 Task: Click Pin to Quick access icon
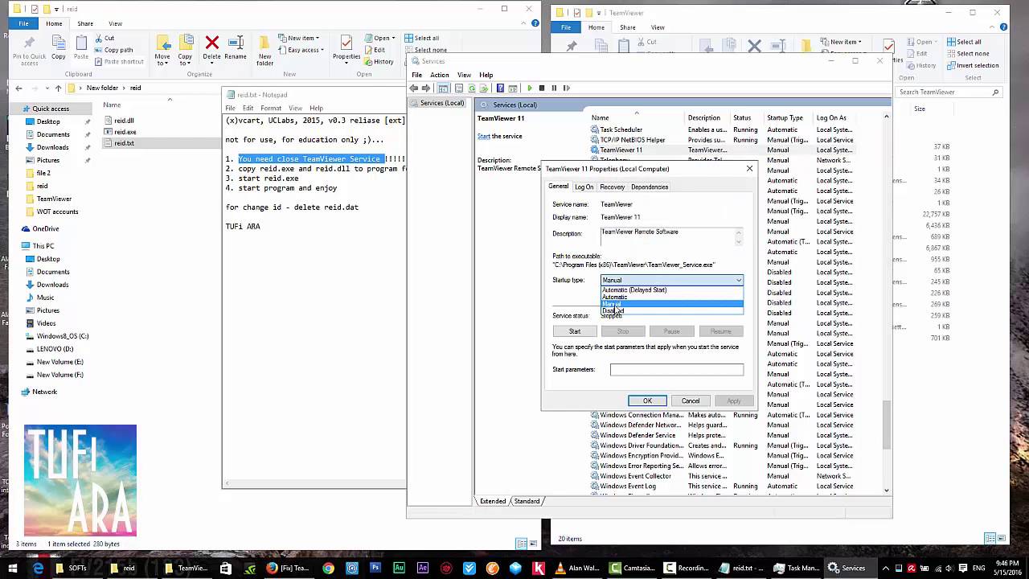point(29,43)
